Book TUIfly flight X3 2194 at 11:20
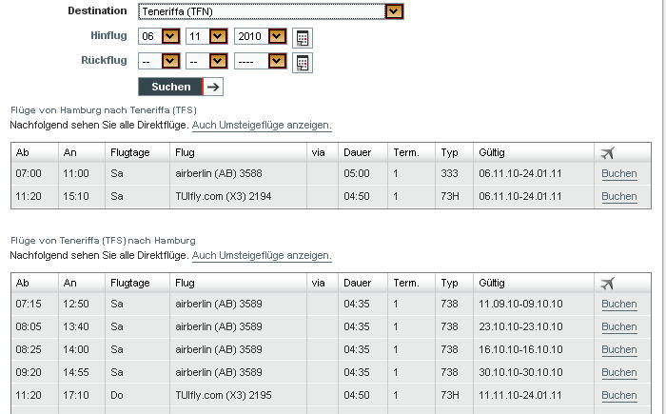The image size is (666, 414). tap(618, 197)
